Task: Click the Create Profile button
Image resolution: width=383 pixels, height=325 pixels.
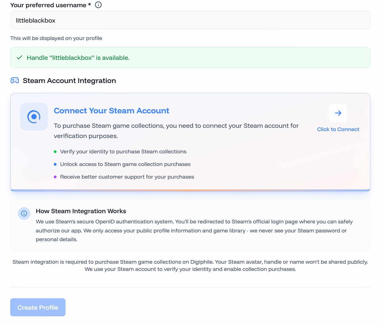Action: coord(38,307)
